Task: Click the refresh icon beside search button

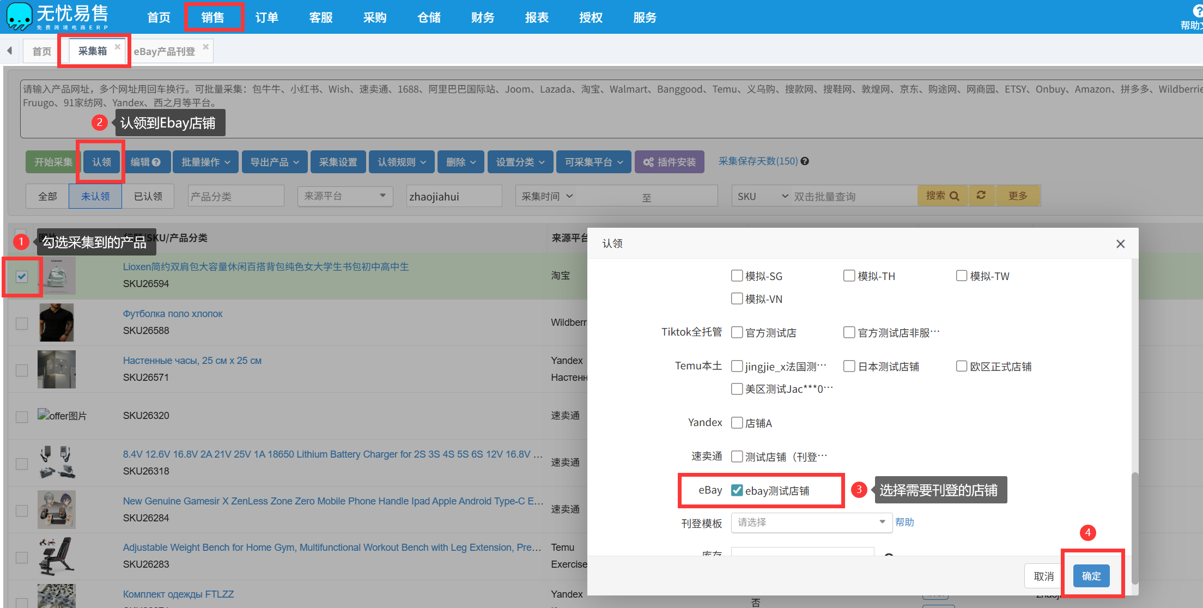Action: pyautogui.click(x=981, y=195)
